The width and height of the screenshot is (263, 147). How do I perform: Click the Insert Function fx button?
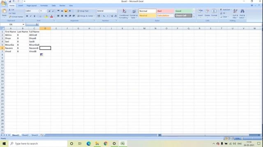(x=37, y=24)
